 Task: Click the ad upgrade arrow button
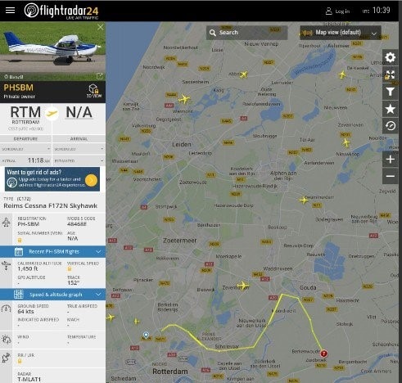pos(91,180)
